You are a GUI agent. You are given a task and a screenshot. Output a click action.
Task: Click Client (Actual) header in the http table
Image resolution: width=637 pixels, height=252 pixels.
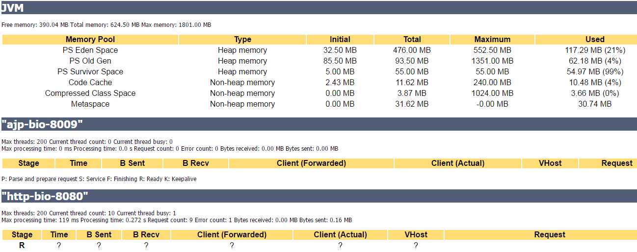(x=340, y=234)
